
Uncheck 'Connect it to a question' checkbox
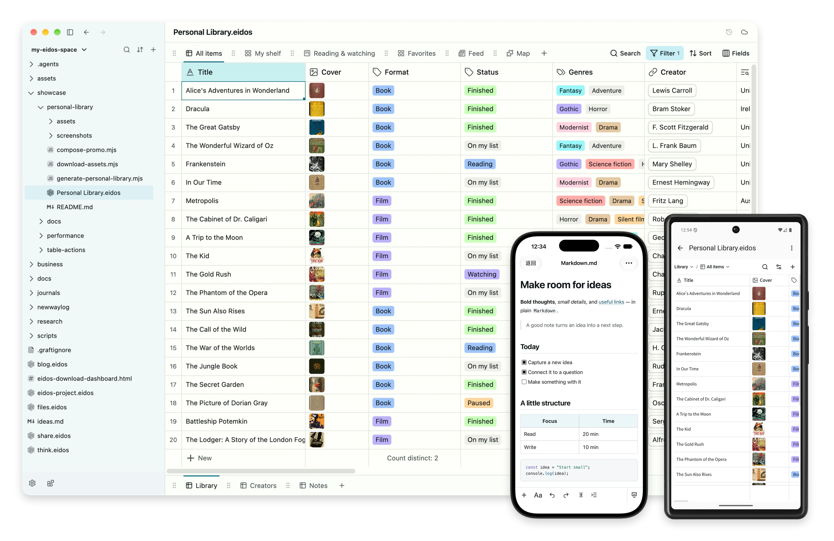(x=524, y=372)
